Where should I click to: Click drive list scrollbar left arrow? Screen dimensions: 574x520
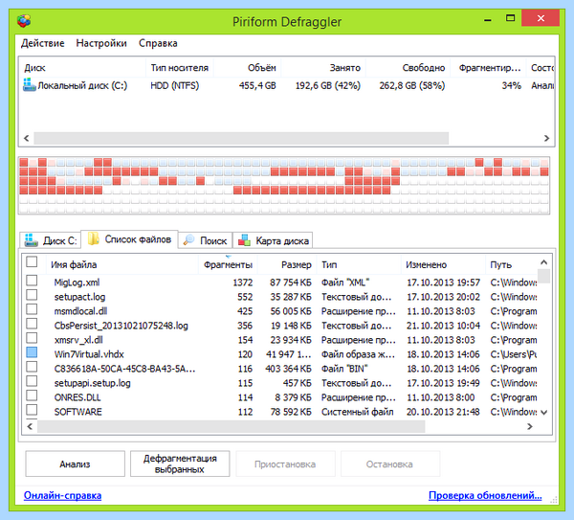[27, 138]
